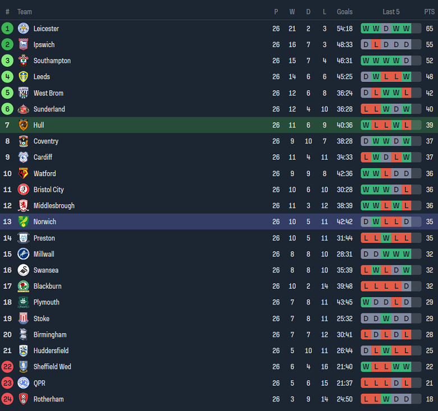Open the Sunderland team link

pyautogui.click(x=49, y=109)
